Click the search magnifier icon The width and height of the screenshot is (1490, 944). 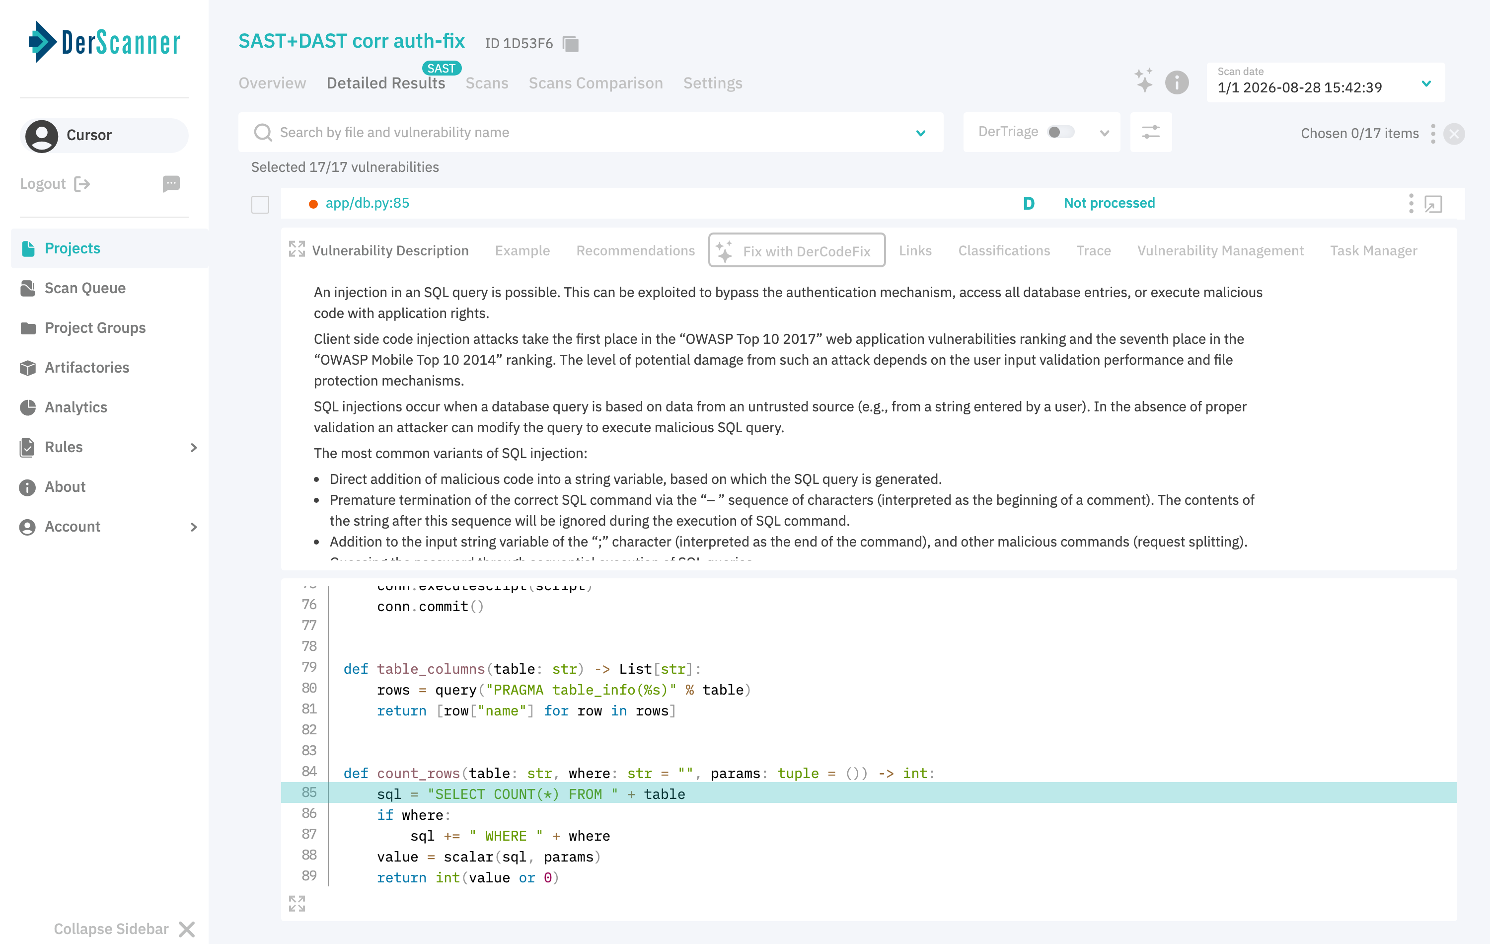(x=262, y=132)
